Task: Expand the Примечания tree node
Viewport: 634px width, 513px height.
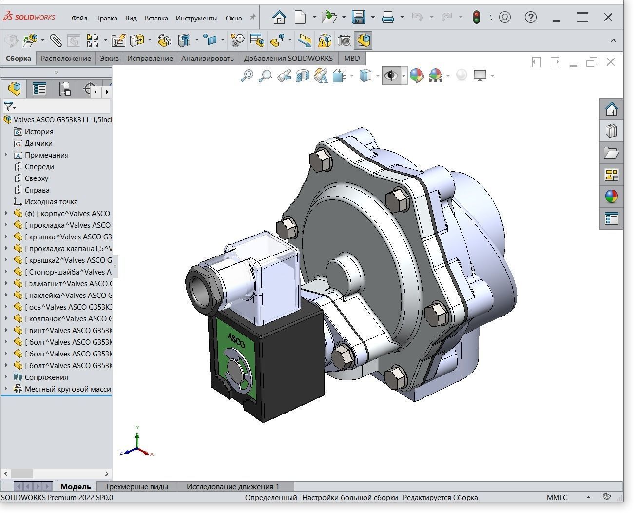Action: point(6,155)
